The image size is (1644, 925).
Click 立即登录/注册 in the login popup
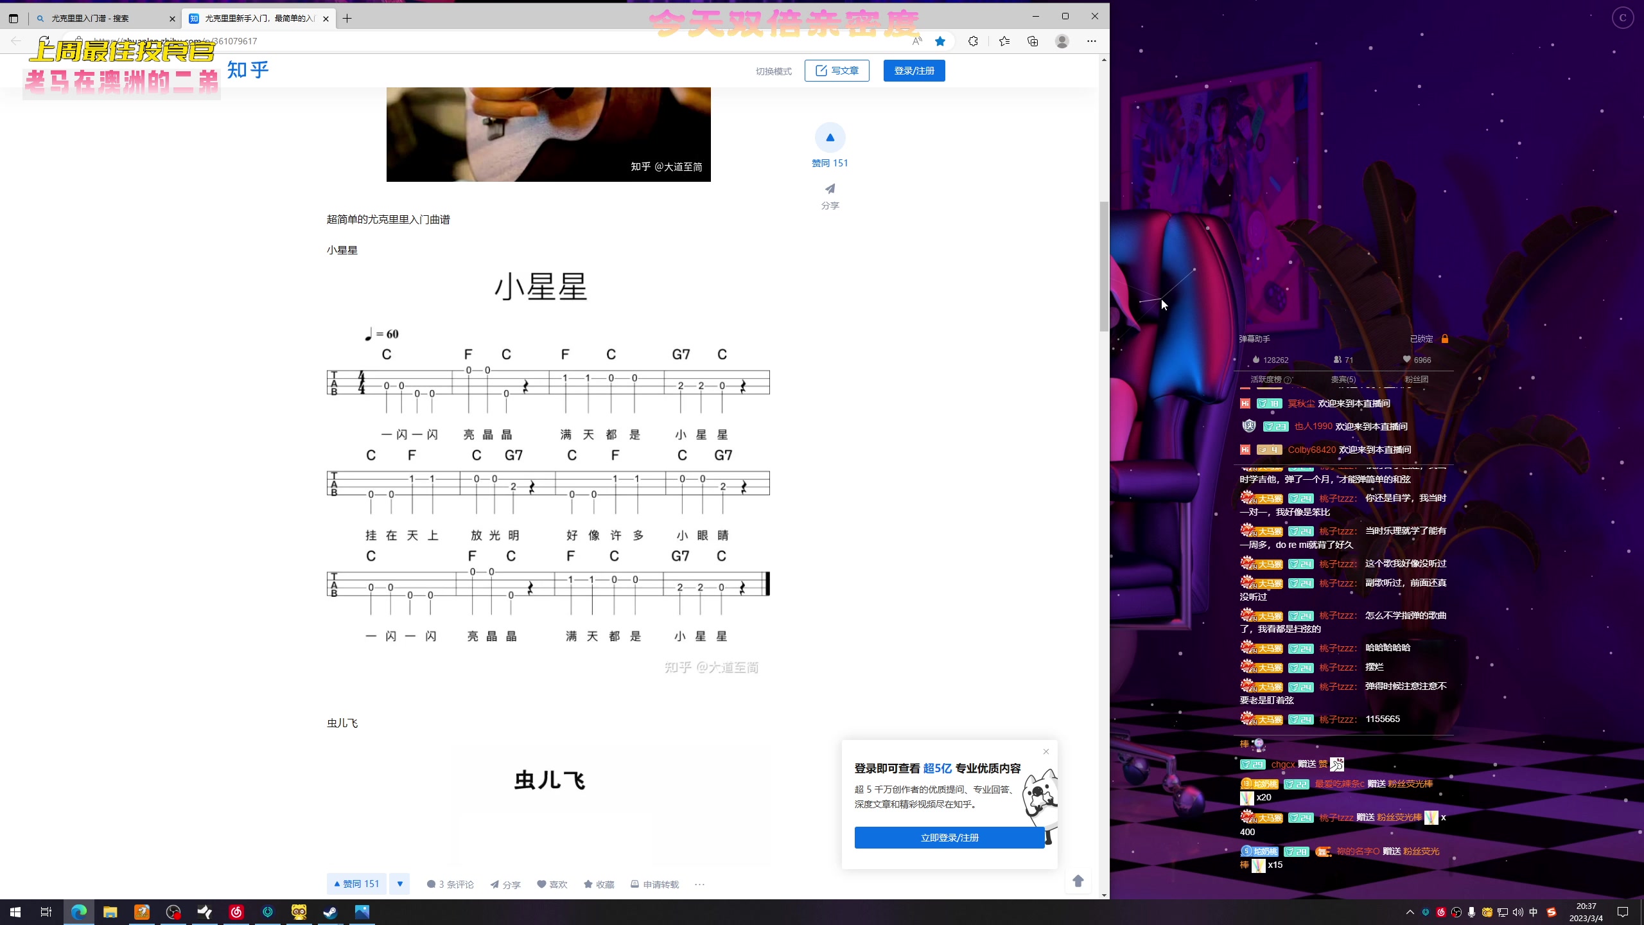pos(949,837)
